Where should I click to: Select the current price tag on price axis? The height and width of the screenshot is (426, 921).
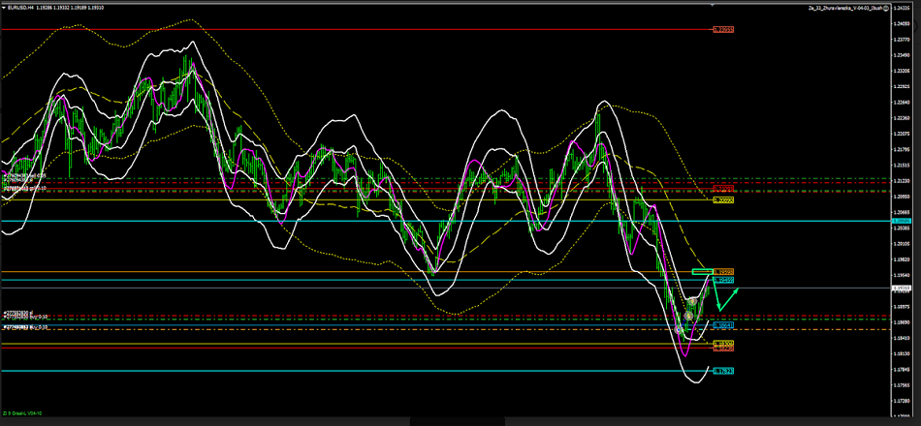[x=902, y=289]
